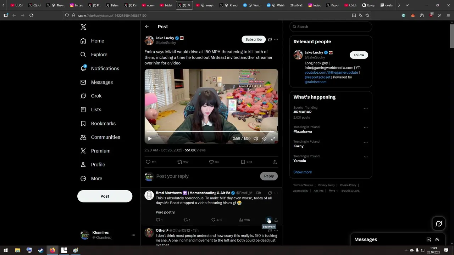454x255 pixels.
Task: Click the Reply button
Action: pos(269,176)
